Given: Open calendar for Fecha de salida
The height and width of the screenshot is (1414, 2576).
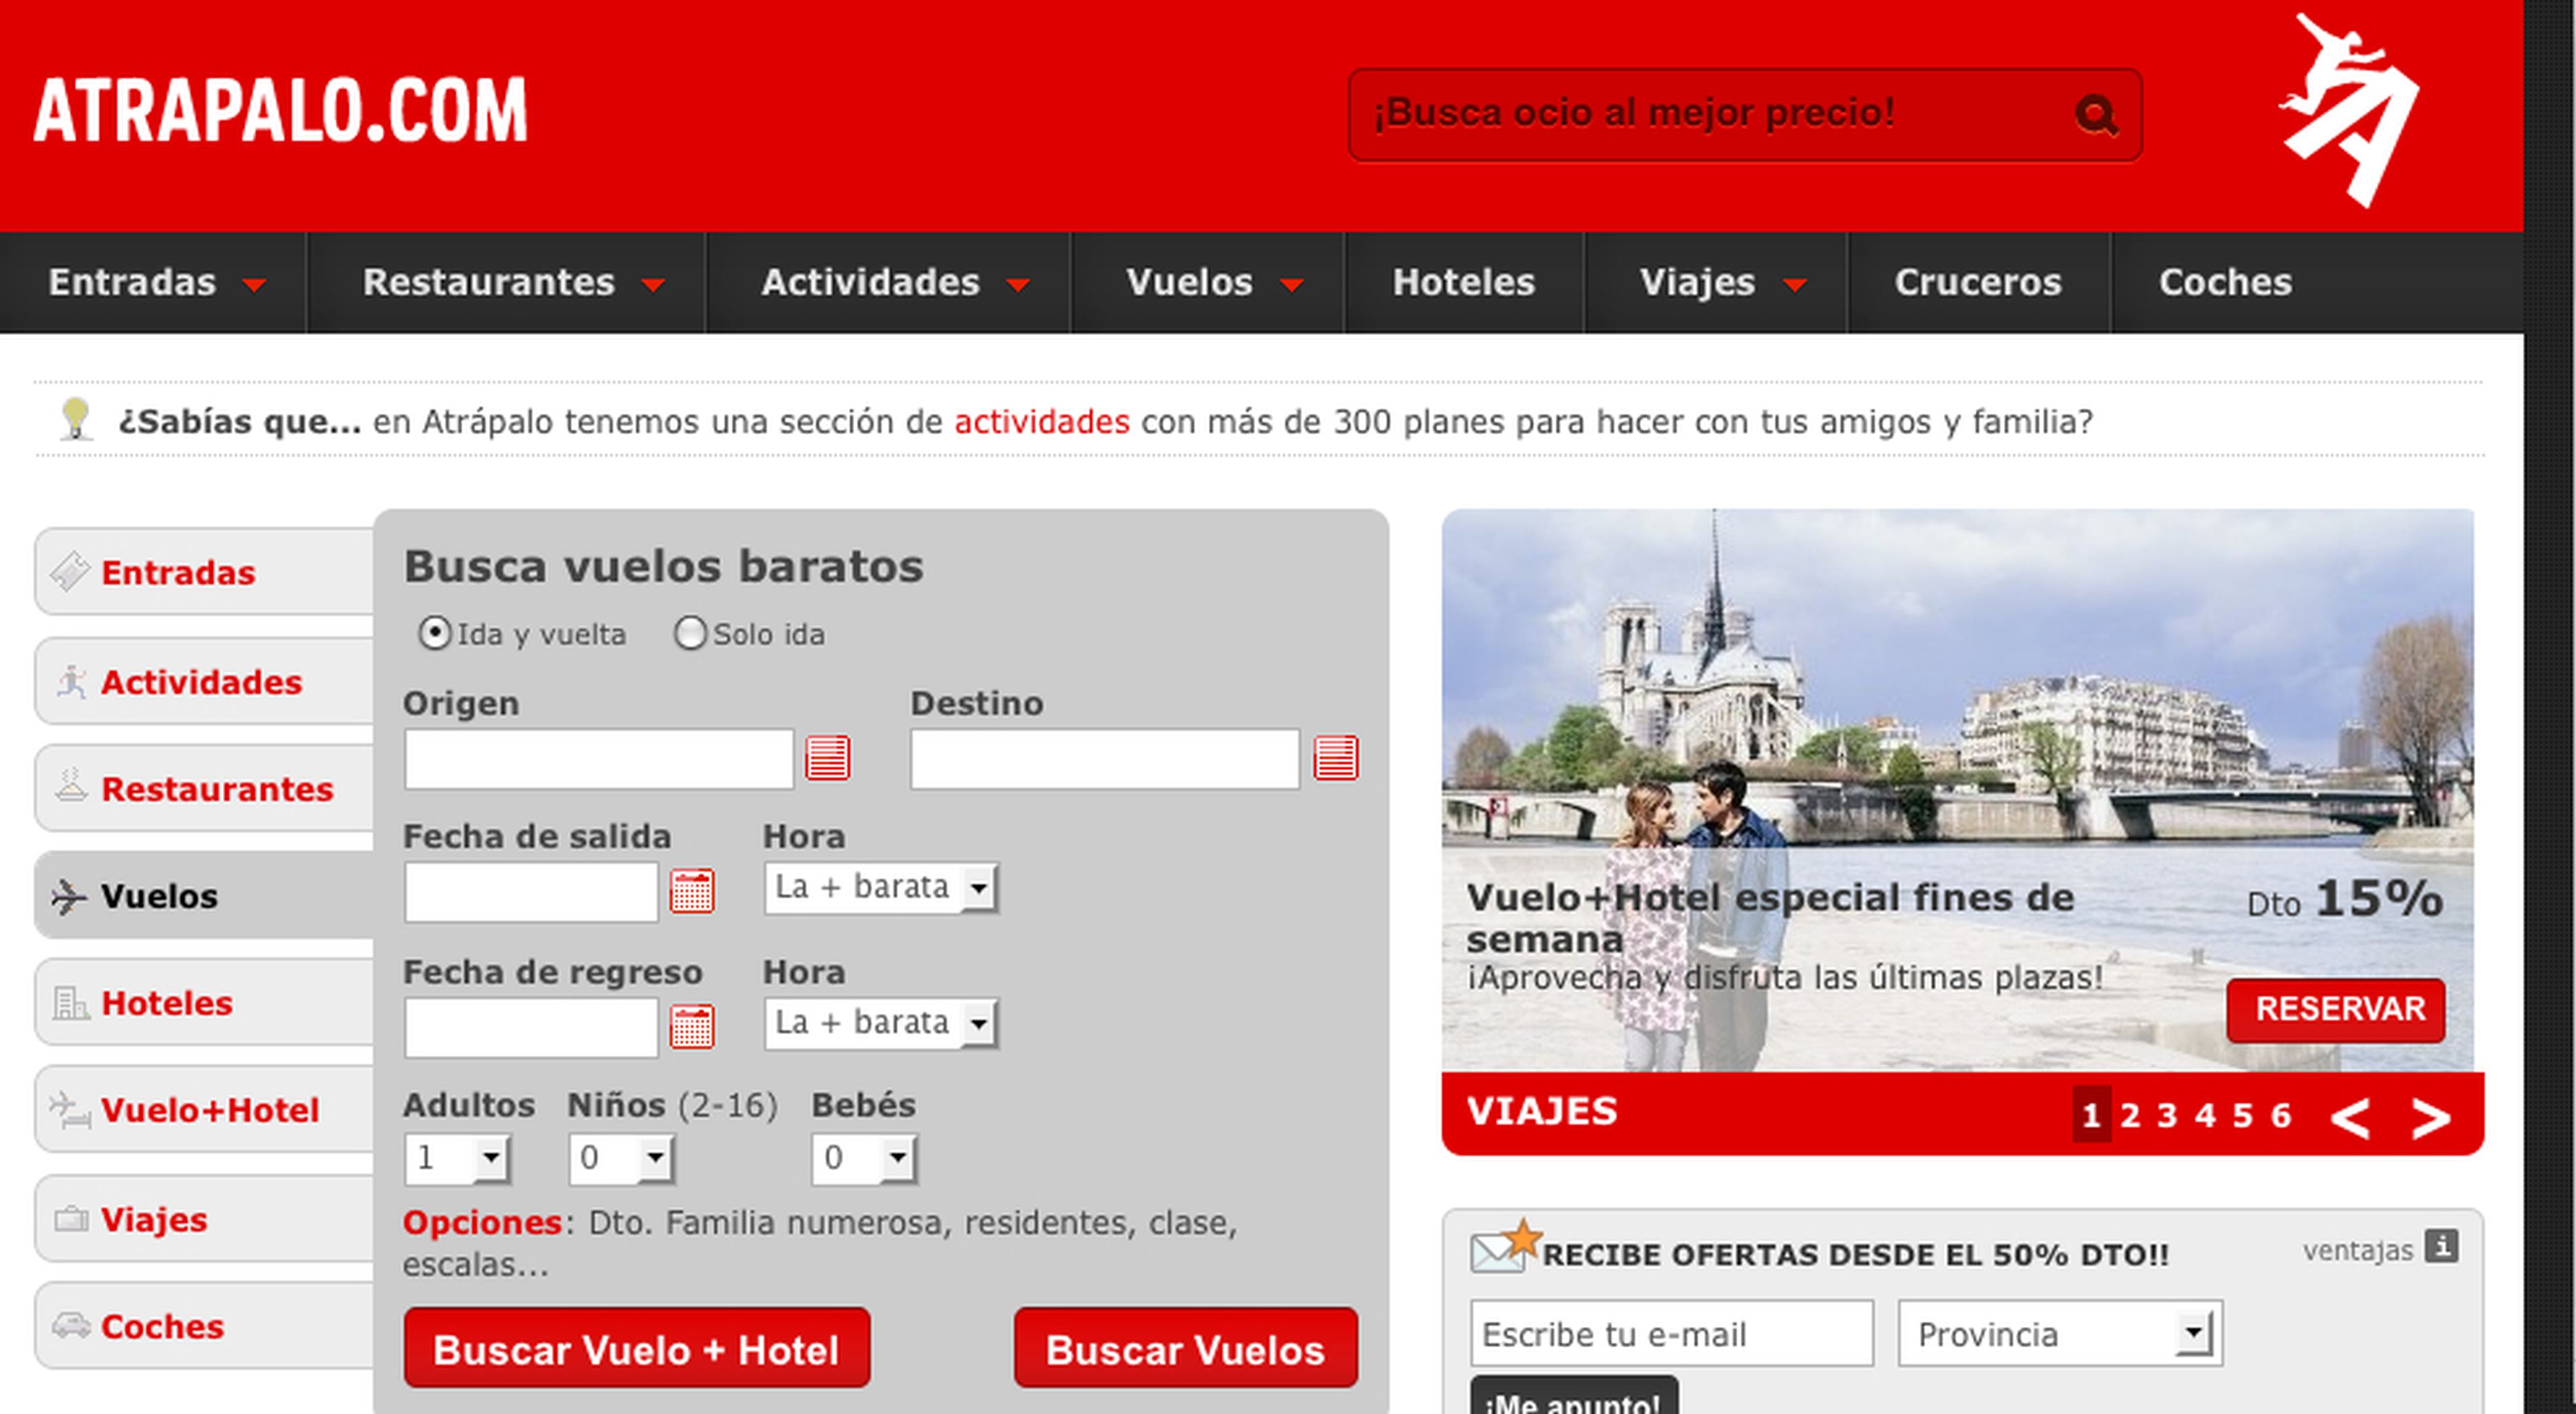Looking at the screenshot, I should click(692, 891).
